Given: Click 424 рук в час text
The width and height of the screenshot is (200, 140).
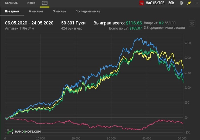Looking at the screenshot, I should [x=72, y=28].
